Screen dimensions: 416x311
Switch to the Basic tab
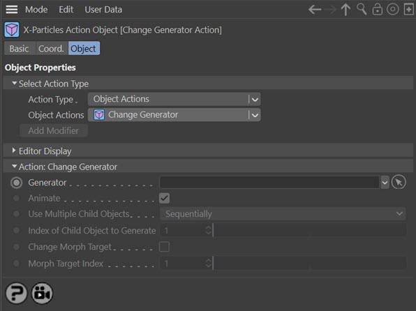coord(19,49)
